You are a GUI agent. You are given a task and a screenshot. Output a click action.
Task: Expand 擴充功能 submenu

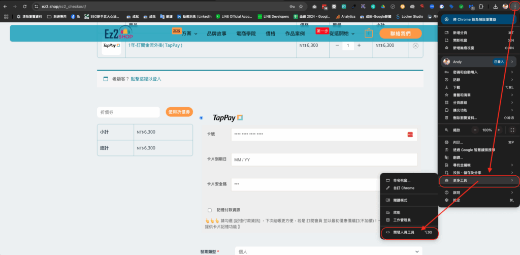point(479,110)
